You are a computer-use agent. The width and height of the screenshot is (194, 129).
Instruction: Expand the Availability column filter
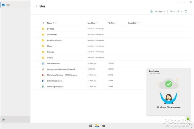pyautogui.click(x=139, y=23)
